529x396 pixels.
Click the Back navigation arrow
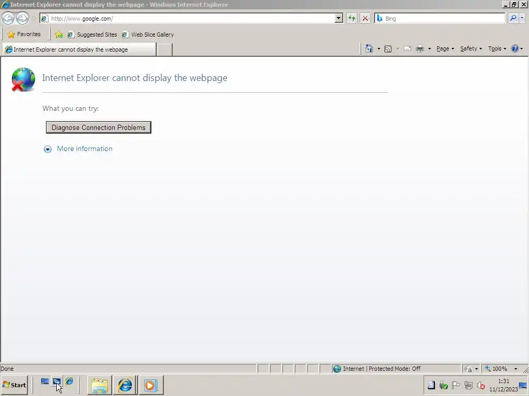(8, 18)
